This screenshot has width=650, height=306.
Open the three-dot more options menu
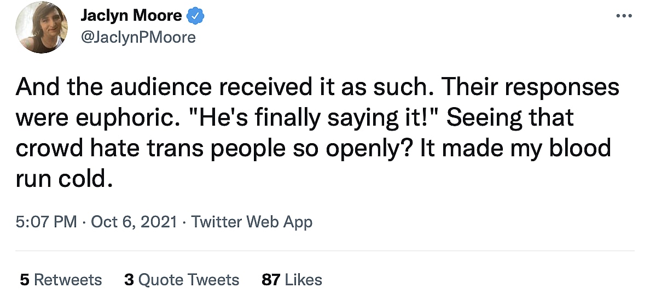[624, 16]
